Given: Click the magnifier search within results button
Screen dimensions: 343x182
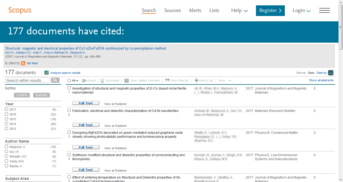Looking at the screenshot, I should pyautogui.click(x=55, y=80).
